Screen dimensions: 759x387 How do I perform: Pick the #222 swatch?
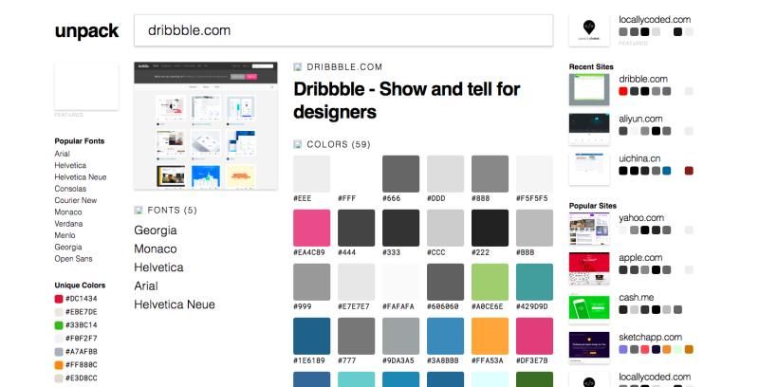coord(490,228)
